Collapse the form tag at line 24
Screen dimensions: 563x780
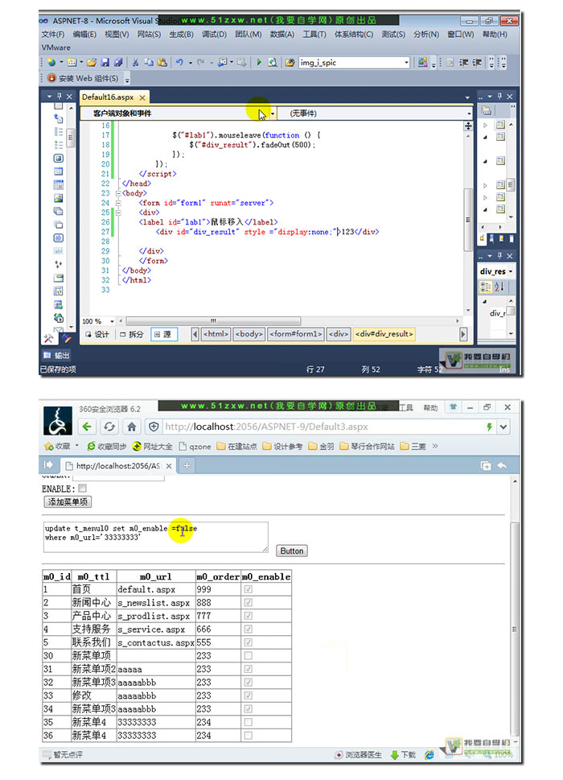click(x=118, y=203)
